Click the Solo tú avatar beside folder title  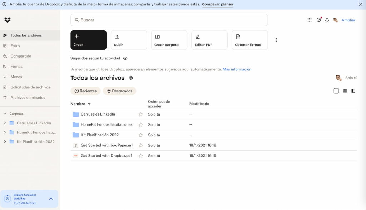pyautogui.click(x=338, y=78)
